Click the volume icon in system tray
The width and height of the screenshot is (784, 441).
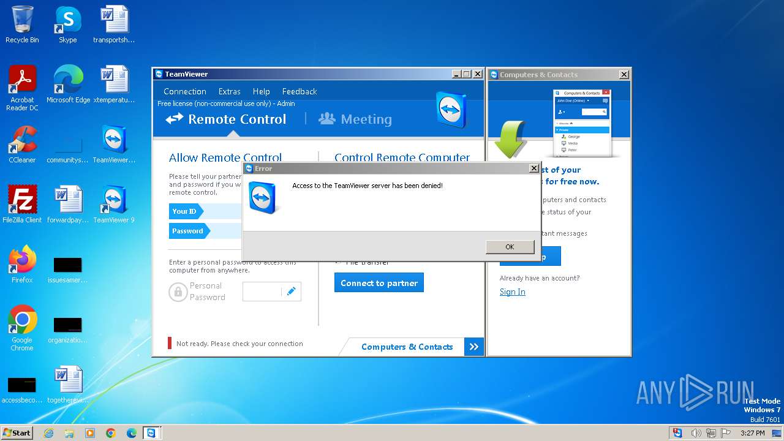(696, 433)
